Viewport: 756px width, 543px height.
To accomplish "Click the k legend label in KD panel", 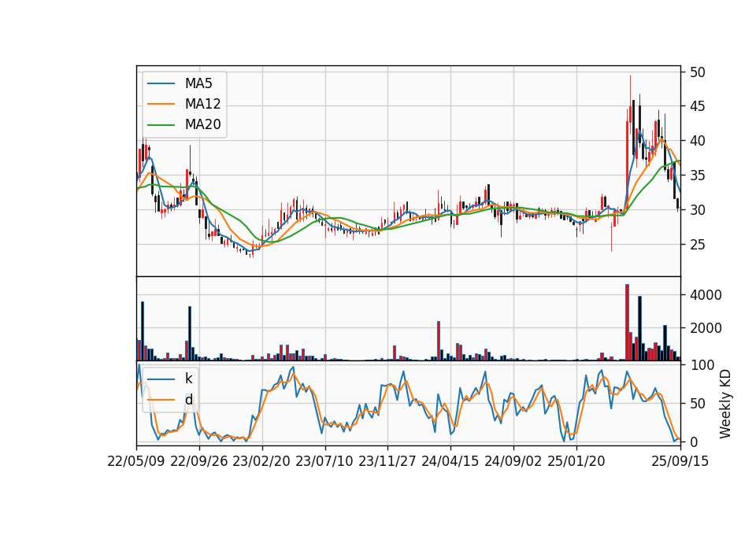I will [188, 379].
